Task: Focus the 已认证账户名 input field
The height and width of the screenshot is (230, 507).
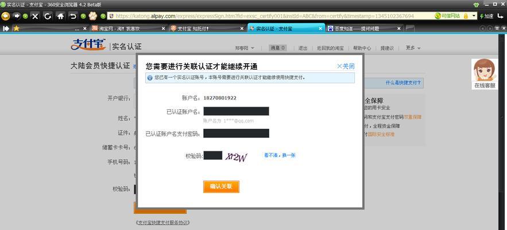Action: pos(236,112)
